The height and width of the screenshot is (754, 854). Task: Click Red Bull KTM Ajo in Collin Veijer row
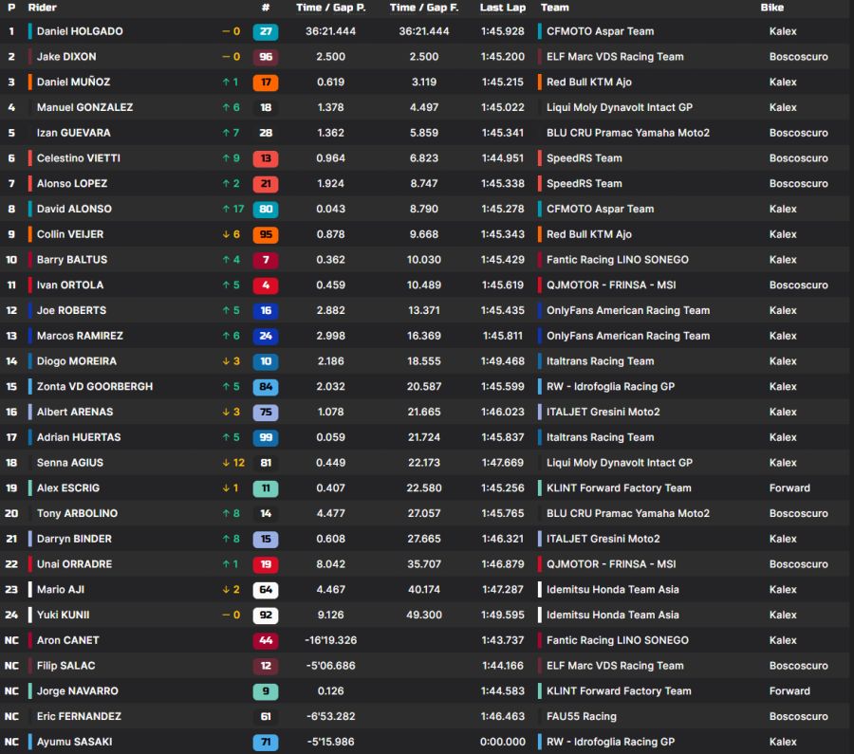[589, 234]
